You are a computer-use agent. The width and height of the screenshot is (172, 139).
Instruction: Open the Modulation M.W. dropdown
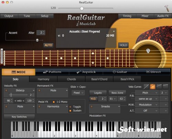click(147, 105)
